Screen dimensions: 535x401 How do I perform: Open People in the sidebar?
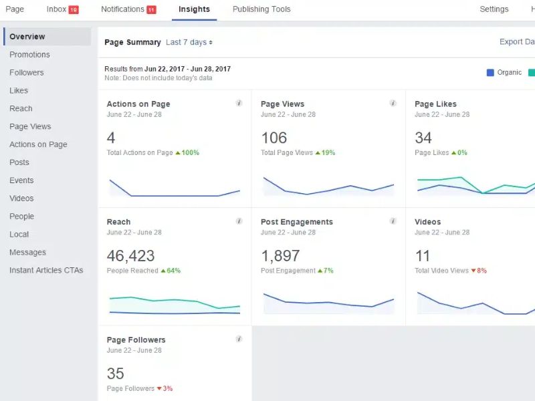tap(22, 217)
